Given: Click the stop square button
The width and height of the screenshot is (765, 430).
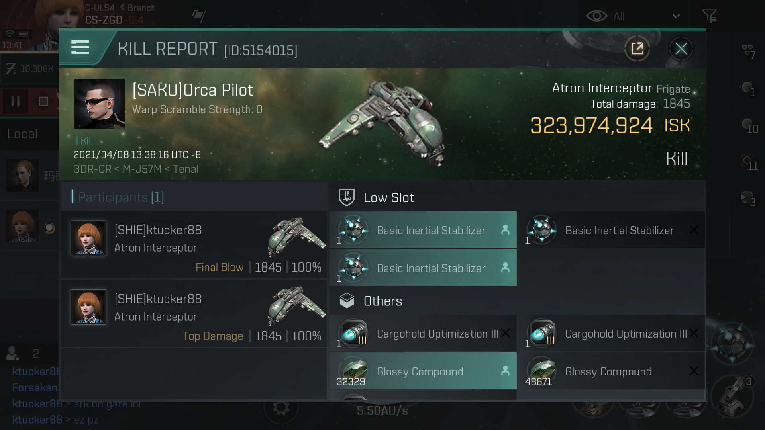Looking at the screenshot, I should [x=43, y=102].
